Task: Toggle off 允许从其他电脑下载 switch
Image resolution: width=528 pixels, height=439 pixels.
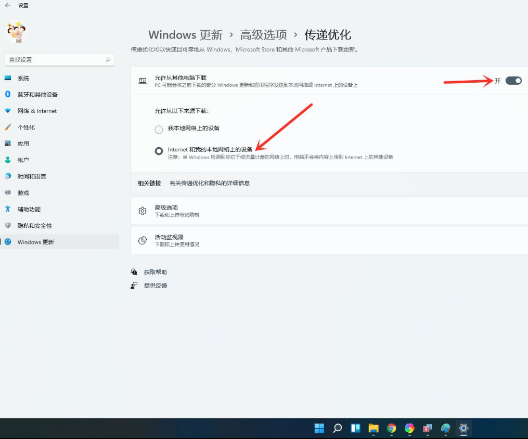Action: pyautogui.click(x=513, y=81)
